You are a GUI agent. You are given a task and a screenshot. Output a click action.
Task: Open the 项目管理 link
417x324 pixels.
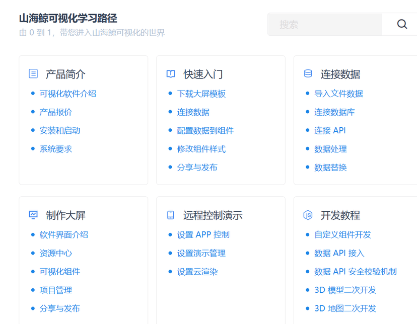(x=56, y=290)
